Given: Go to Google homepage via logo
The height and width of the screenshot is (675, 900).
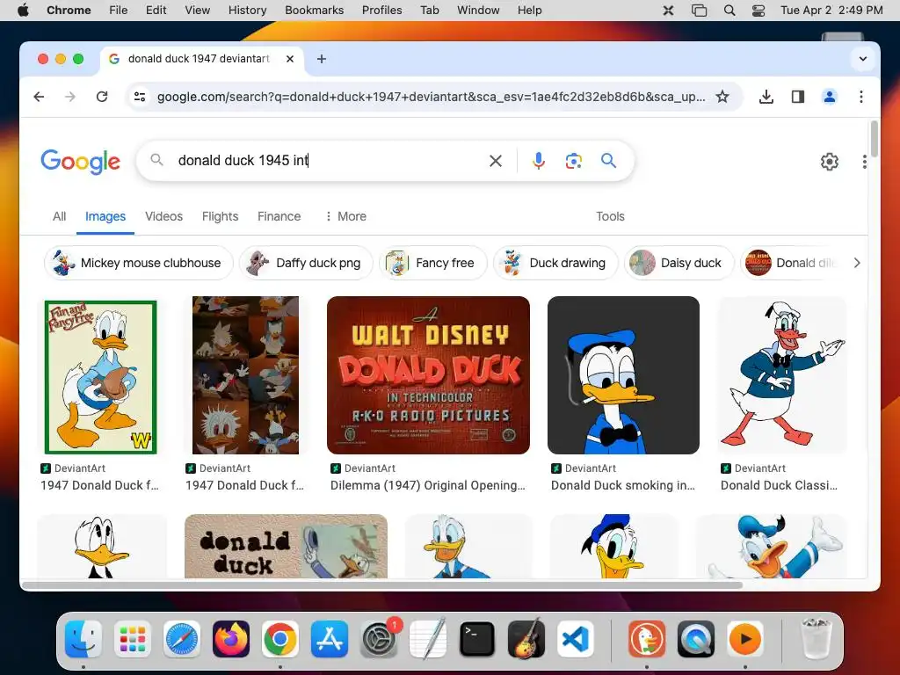Looking at the screenshot, I should [80, 162].
